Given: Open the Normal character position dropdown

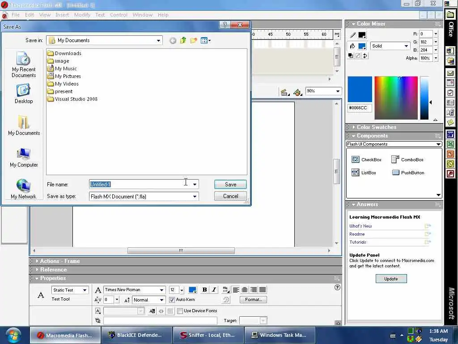Looking at the screenshot, I should (161, 300).
